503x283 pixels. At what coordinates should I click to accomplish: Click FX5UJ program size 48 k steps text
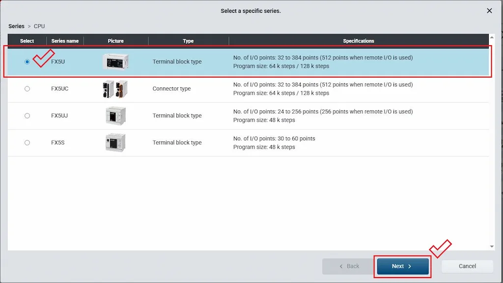tap(264, 120)
